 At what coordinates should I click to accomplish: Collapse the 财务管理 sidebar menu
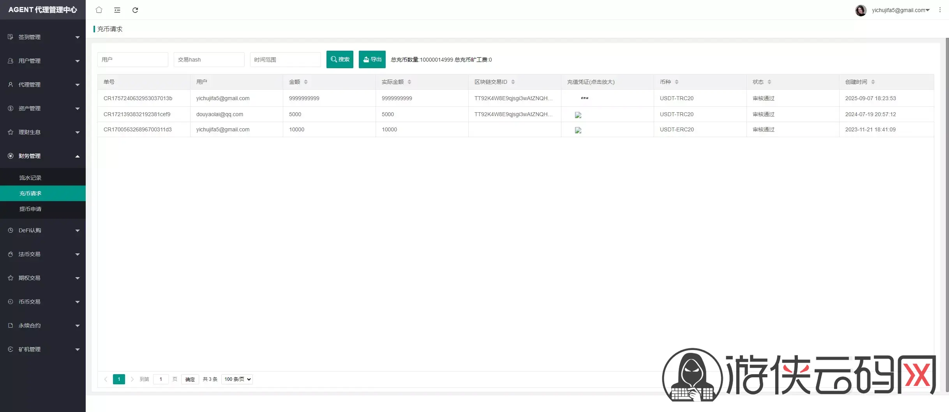pyautogui.click(x=43, y=156)
